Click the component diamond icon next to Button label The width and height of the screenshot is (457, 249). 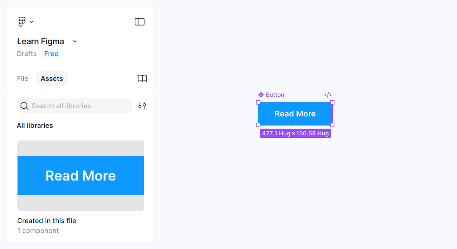262,94
